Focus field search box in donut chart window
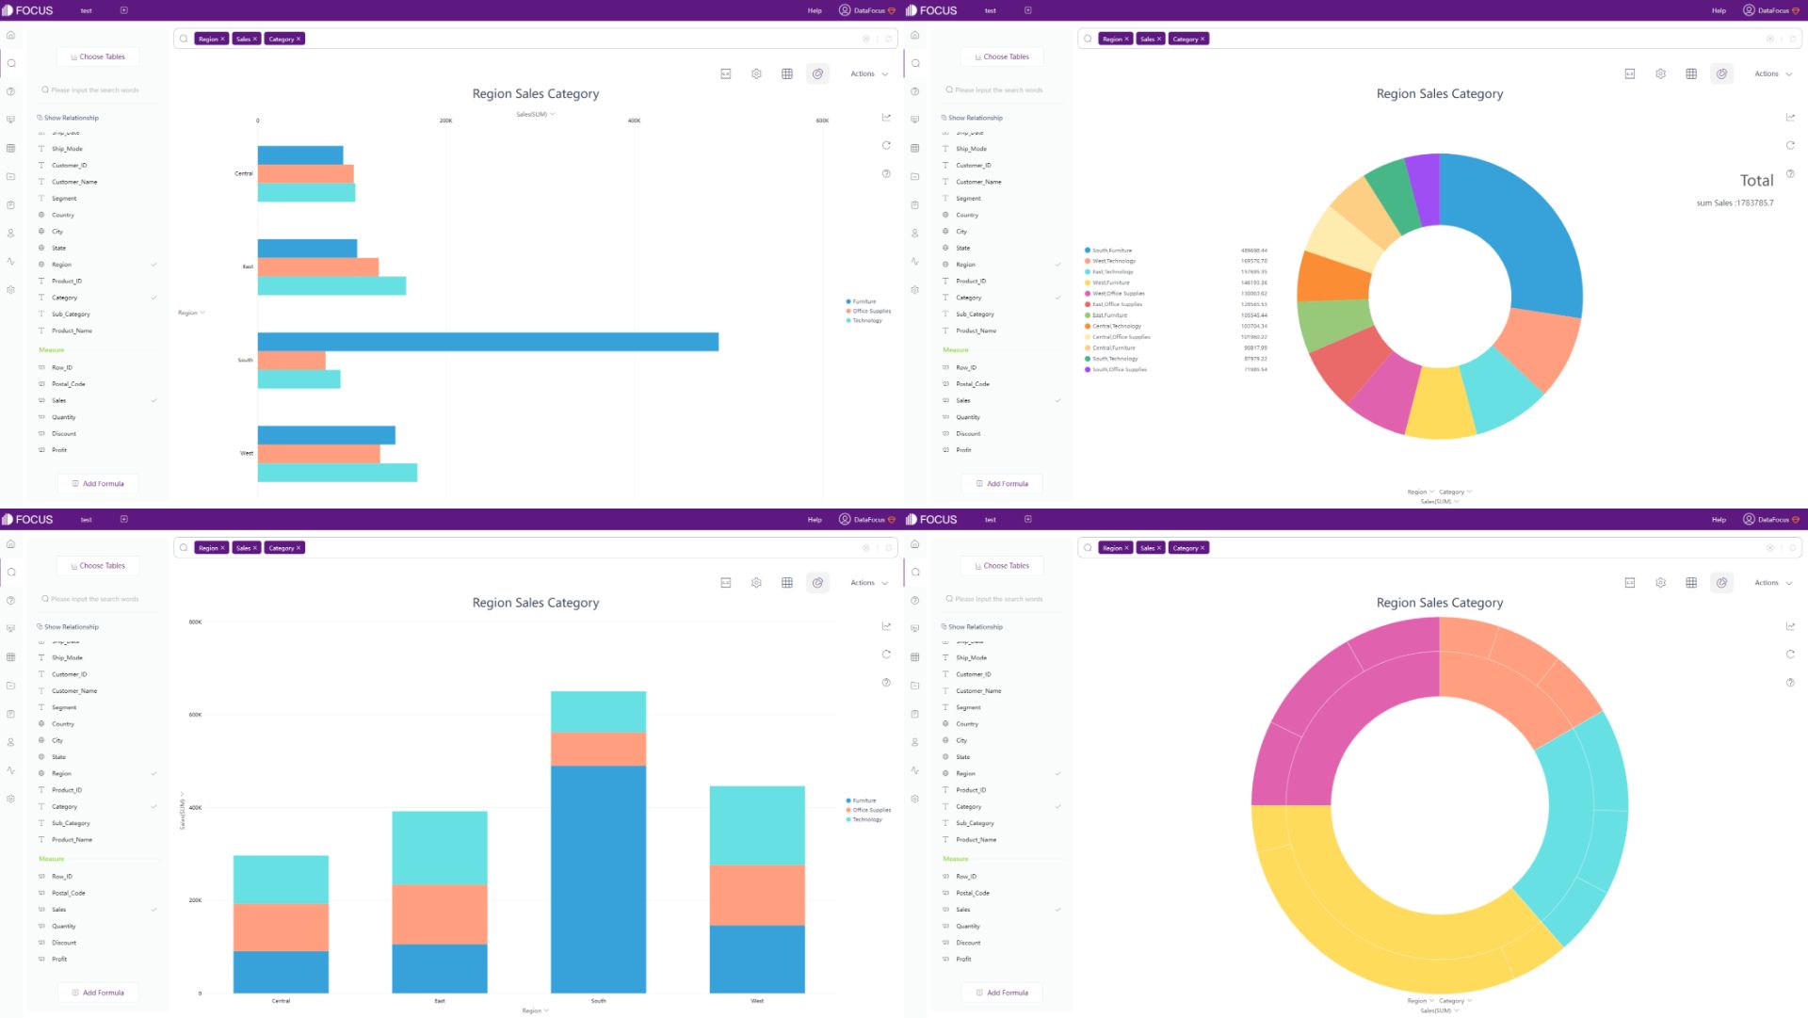 point(1001,90)
